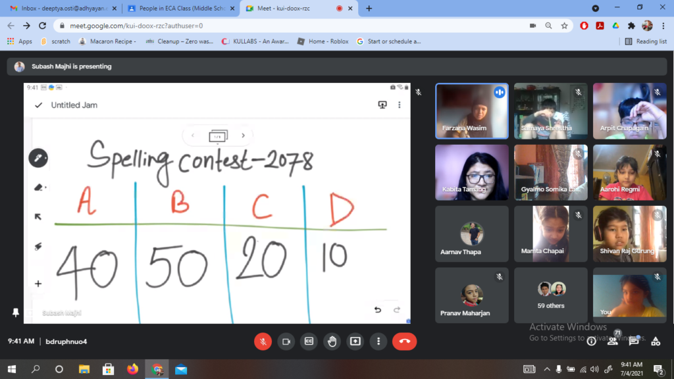Click the undo arrow in Jamboard
The height and width of the screenshot is (379, 674).
pos(377,310)
